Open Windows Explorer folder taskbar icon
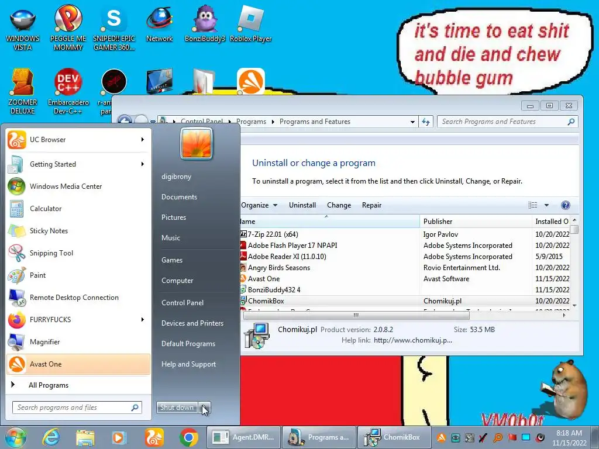The height and width of the screenshot is (449, 599). [x=85, y=437]
